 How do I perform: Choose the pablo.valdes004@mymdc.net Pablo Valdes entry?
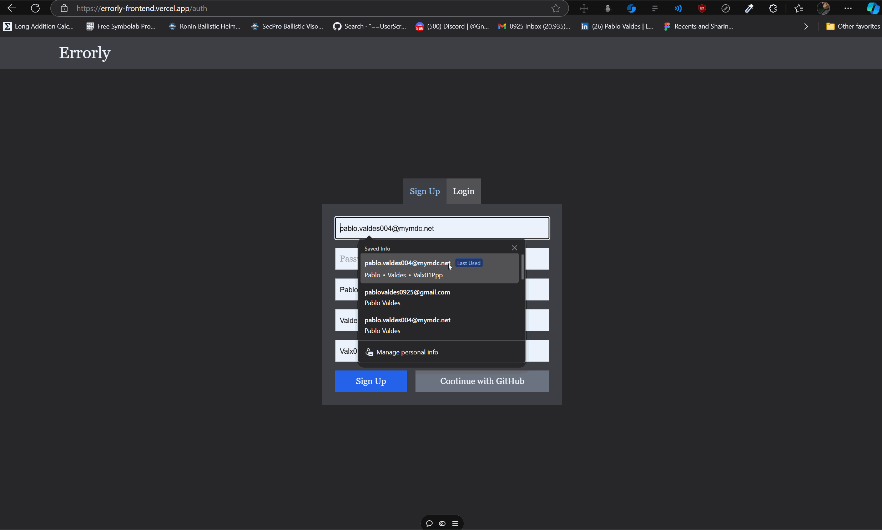pyautogui.click(x=439, y=325)
